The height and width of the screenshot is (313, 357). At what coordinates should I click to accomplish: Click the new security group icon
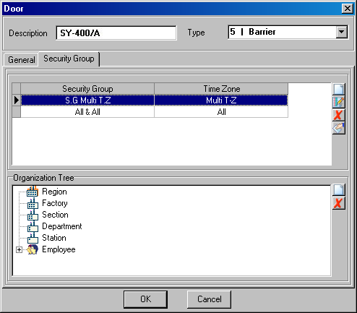pyautogui.click(x=338, y=90)
